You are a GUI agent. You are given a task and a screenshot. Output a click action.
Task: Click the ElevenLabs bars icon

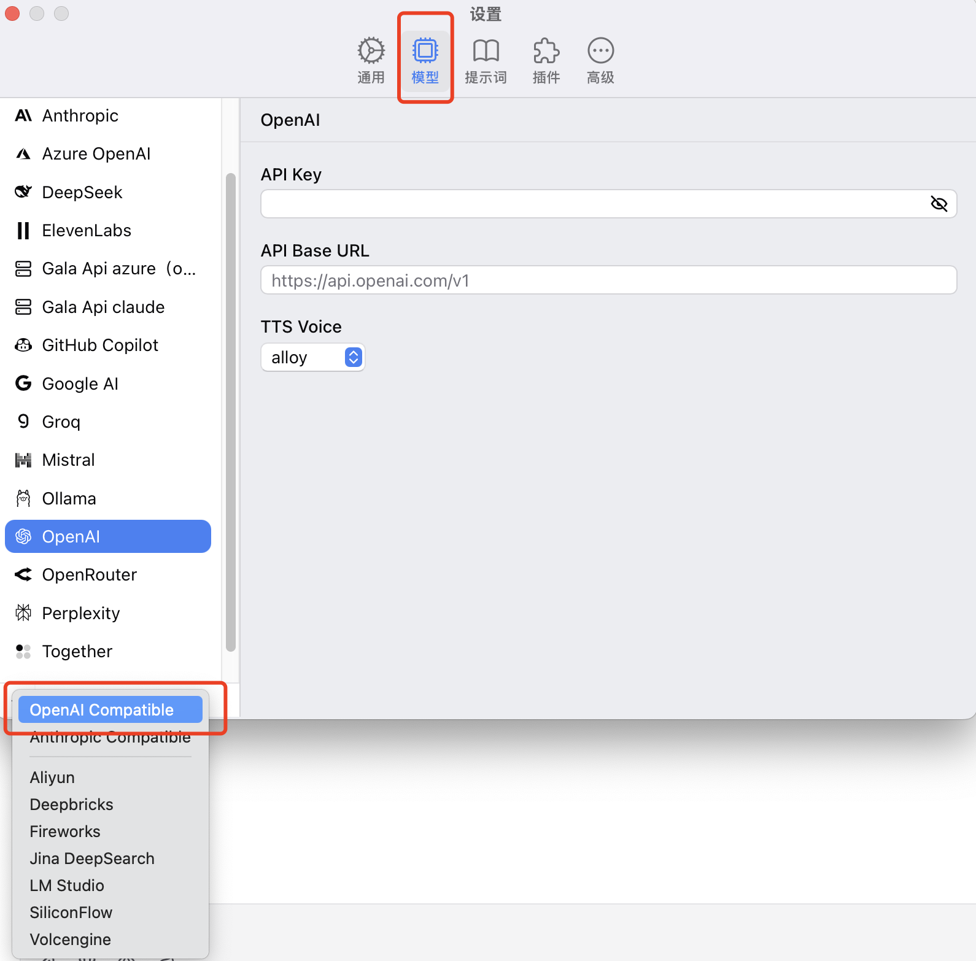tap(23, 231)
